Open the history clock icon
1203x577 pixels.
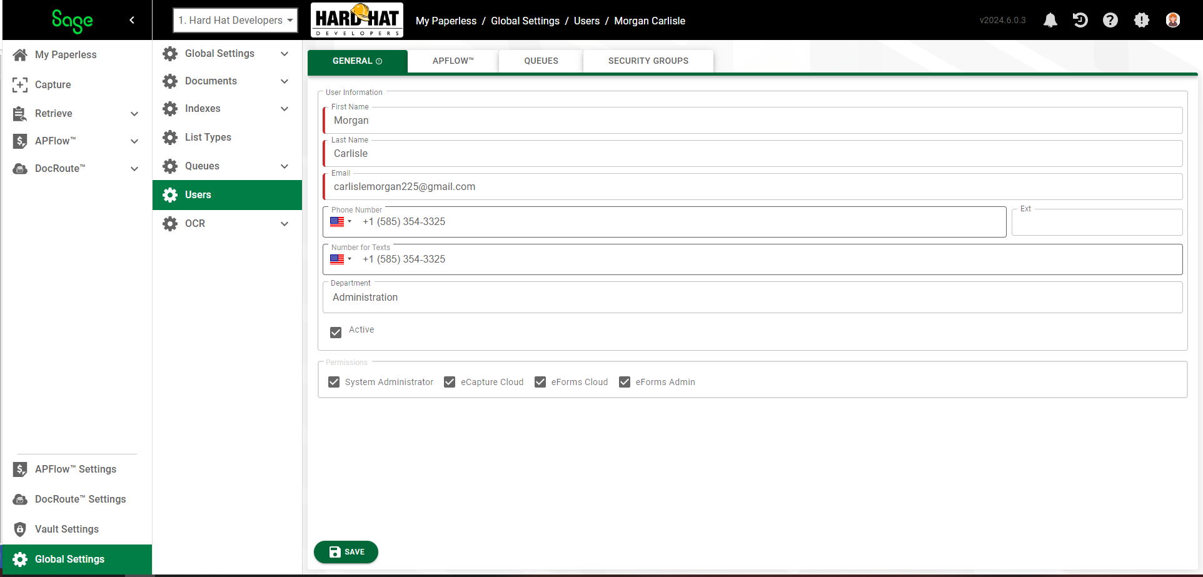(x=1080, y=20)
